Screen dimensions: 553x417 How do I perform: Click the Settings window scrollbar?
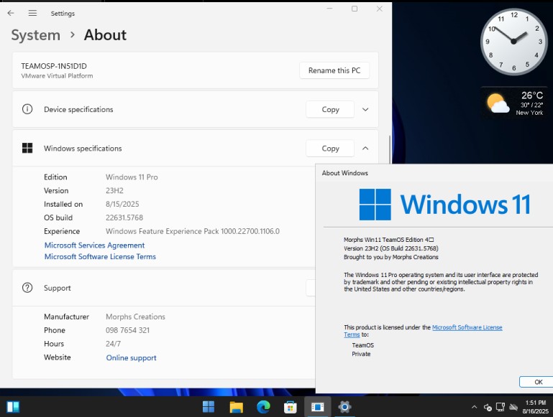(x=390, y=149)
